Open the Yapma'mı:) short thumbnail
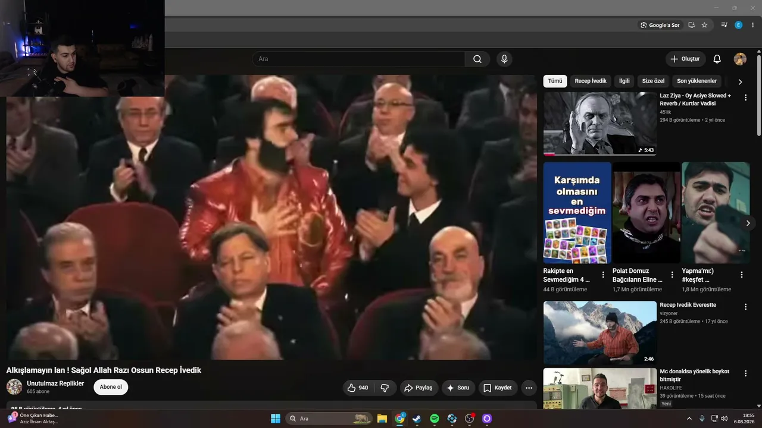Screen dimensions: 762x428 (x=716, y=213)
